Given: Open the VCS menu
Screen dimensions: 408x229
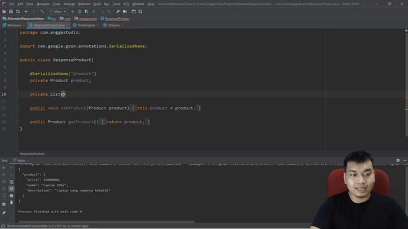Looking at the screenshot, I should 126,4.
